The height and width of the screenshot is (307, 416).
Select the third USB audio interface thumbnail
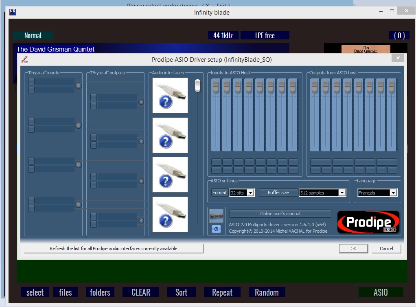[x=170, y=175]
